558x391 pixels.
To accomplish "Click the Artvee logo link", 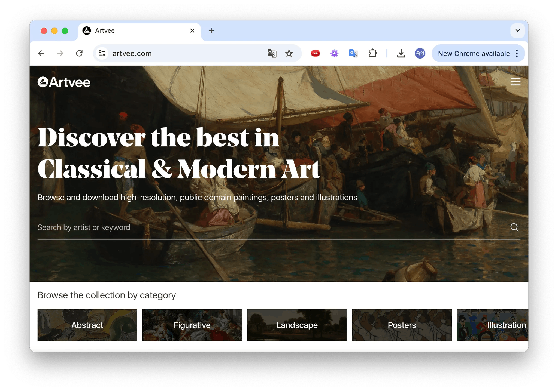I will [x=64, y=82].
